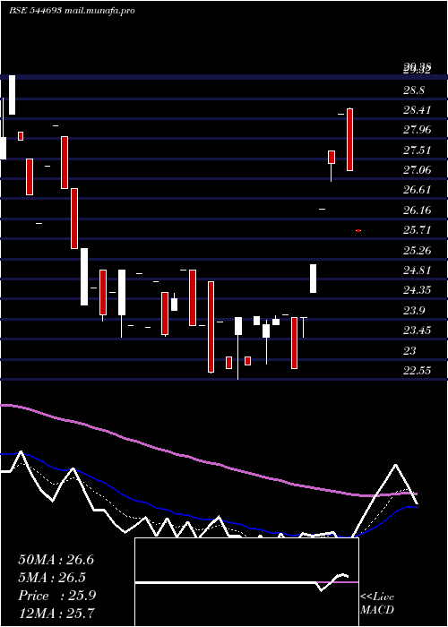Click the 25.71 price level label
The image size is (448, 627).
417,230
